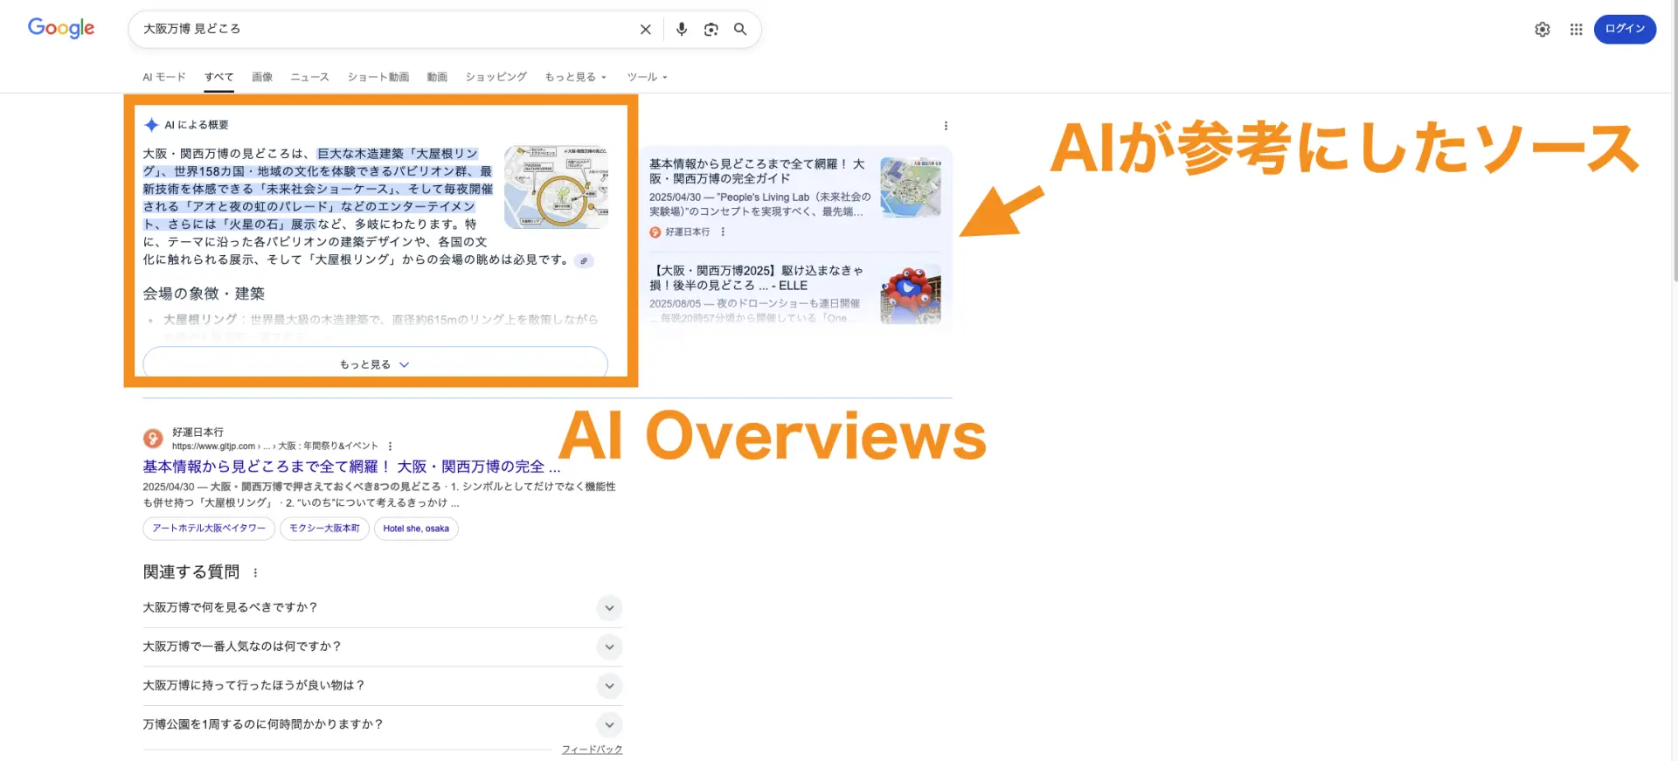Open the Google apps grid
Image resolution: width=1678 pixels, height=761 pixels.
pyautogui.click(x=1576, y=29)
